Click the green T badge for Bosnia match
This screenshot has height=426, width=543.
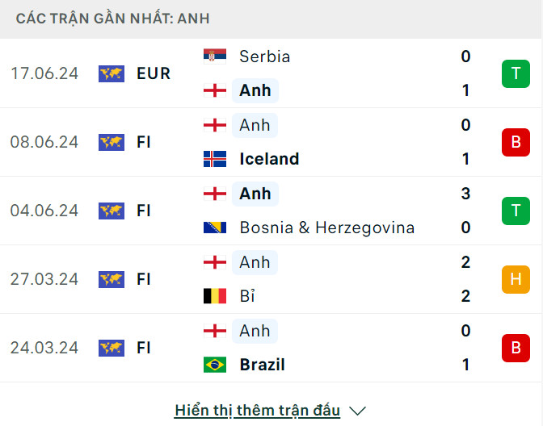515,211
